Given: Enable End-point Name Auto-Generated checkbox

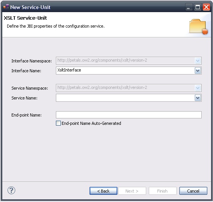Looking at the screenshot, I should (58, 123).
